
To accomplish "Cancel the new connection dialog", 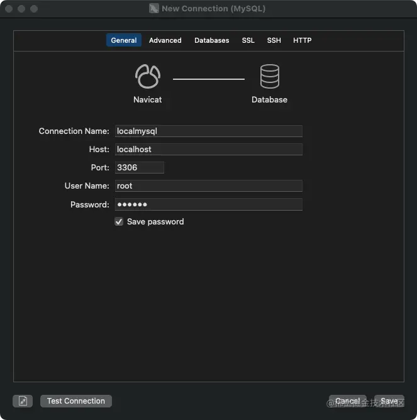I will point(348,401).
